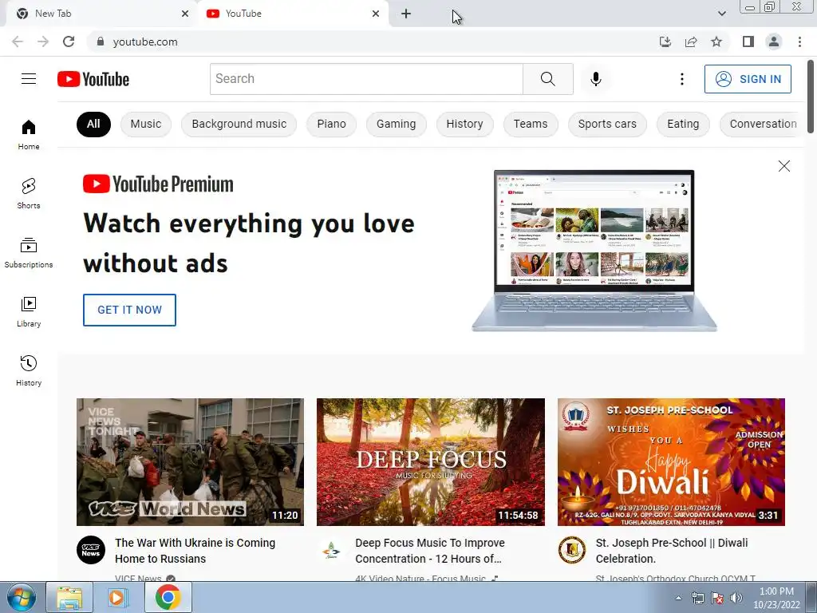
Task: Click the install app icon in address bar
Action: point(665,42)
